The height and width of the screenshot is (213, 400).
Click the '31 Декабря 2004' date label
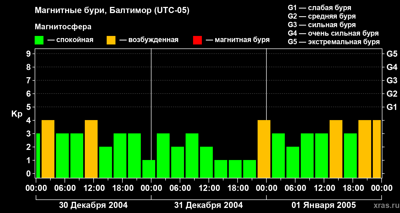click(x=209, y=205)
